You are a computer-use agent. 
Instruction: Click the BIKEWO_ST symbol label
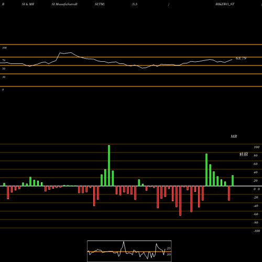click(225, 4)
